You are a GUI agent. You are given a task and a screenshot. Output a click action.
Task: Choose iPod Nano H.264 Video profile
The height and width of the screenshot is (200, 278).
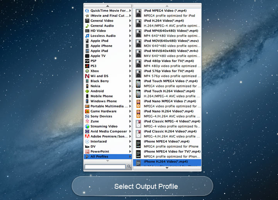(x=167, y=114)
